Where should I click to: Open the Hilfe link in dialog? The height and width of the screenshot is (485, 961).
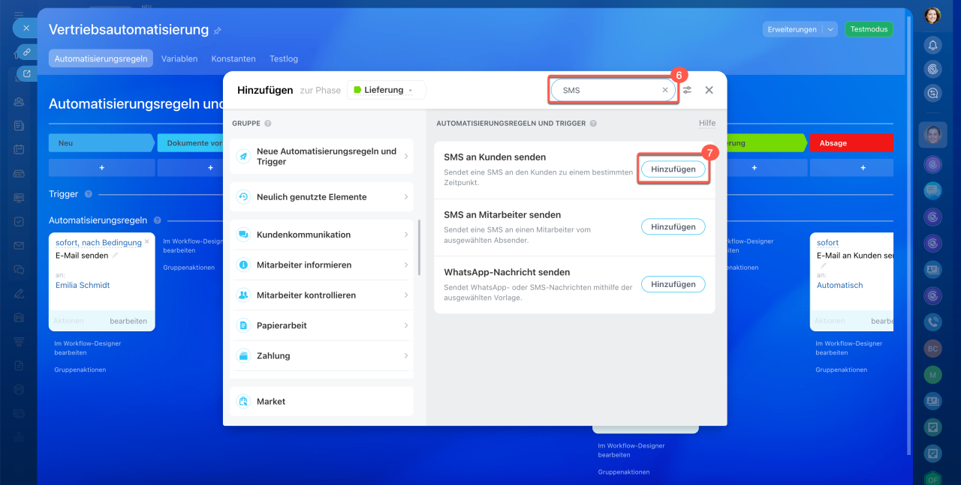point(707,123)
